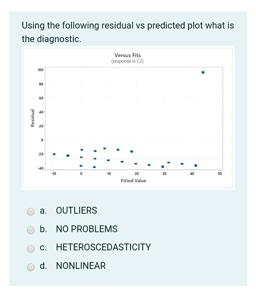Screen dimensions: 256x301
Task: Choose the OUTLIERS answer text
Action: click(x=76, y=211)
